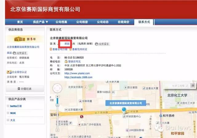Screen dimensions: 197x138
Task: Click map zoom slider handle
Action: (57, 105)
